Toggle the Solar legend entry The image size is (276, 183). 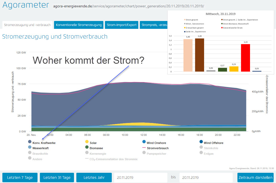click(x=93, y=143)
